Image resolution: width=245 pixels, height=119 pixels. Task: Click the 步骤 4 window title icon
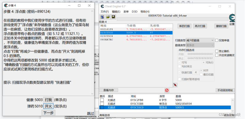[x=6, y=6]
